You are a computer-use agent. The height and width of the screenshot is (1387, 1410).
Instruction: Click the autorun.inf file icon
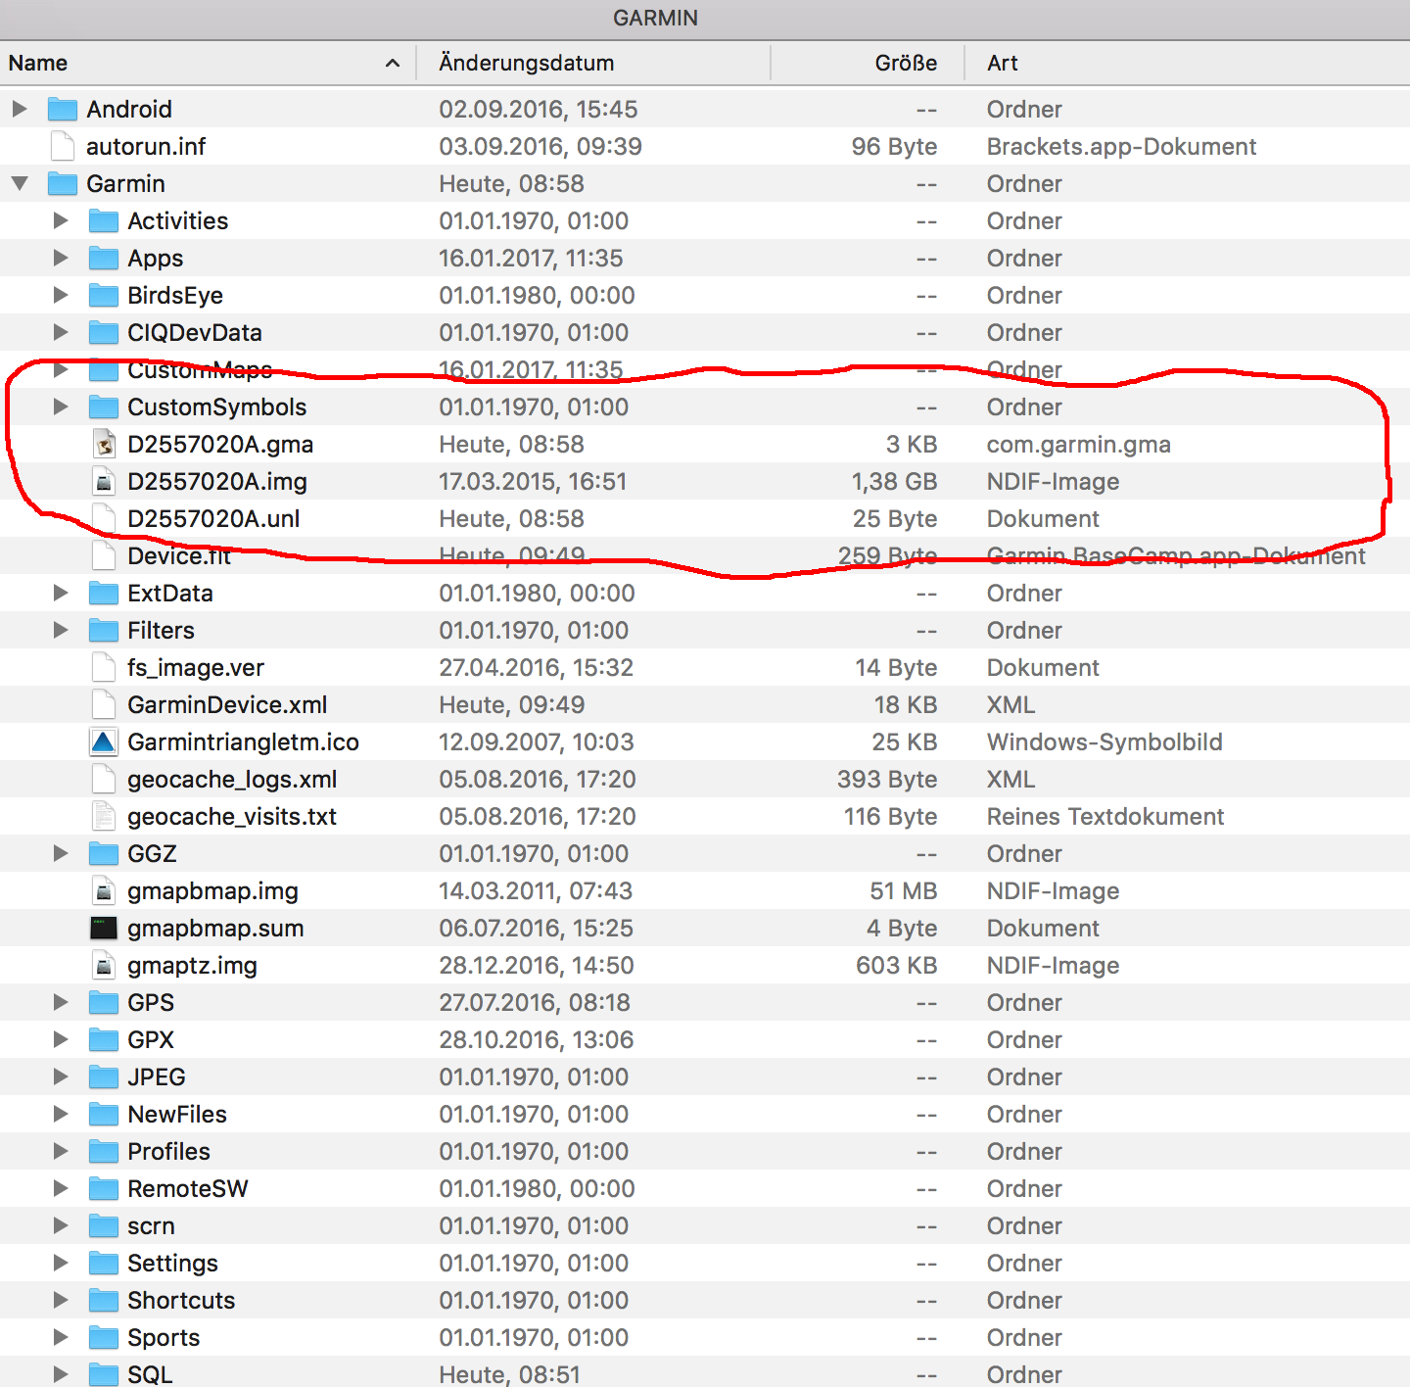pyautogui.click(x=63, y=146)
